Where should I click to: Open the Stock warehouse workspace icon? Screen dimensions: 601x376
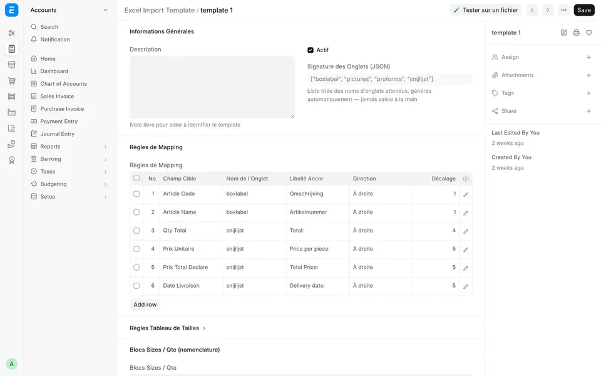[x=11, y=97]
